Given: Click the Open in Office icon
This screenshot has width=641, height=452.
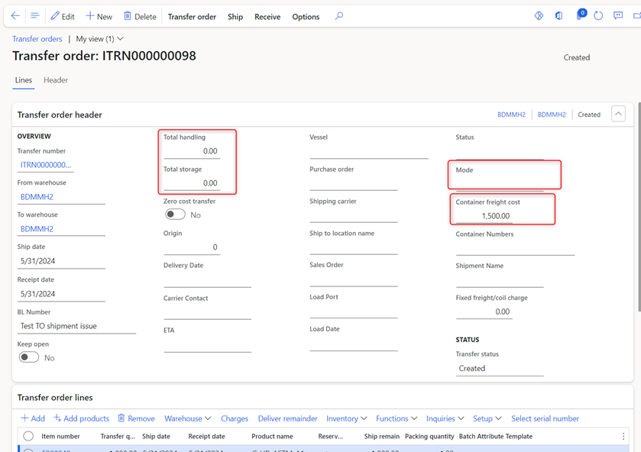Looking at the screenshot, I should click(559, 16).
